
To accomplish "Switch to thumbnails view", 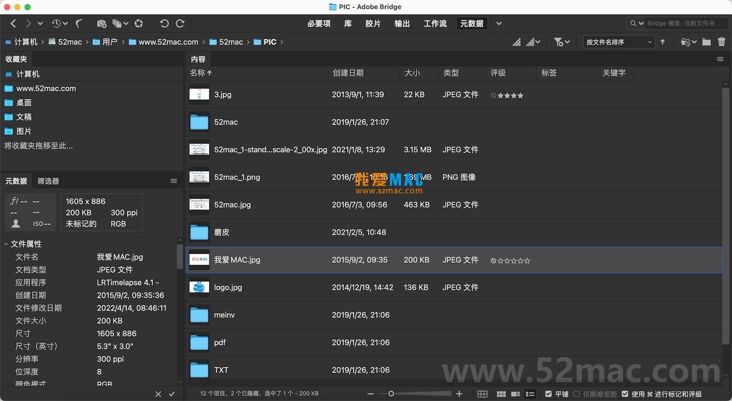I will coord(501,394).
